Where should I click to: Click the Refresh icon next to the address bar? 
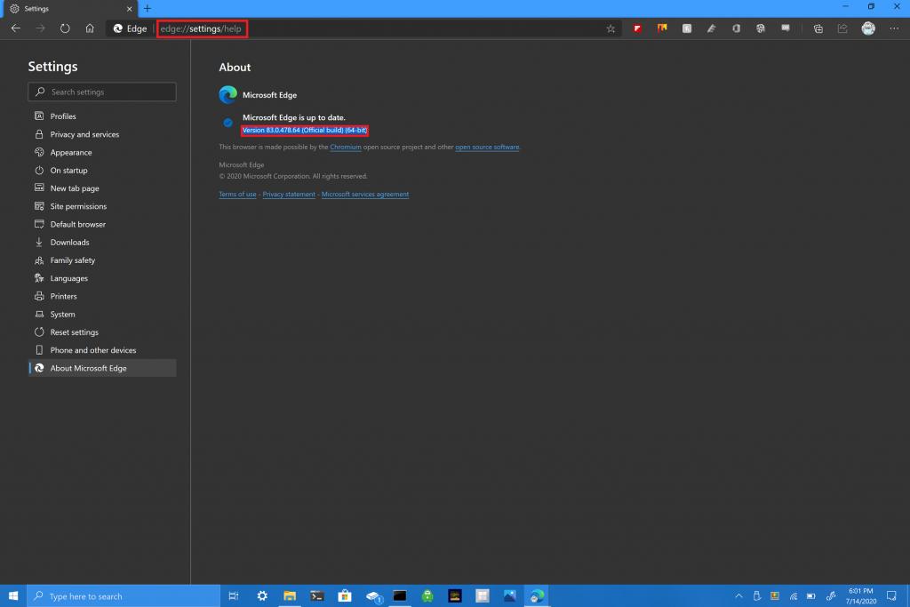(64, 28)
